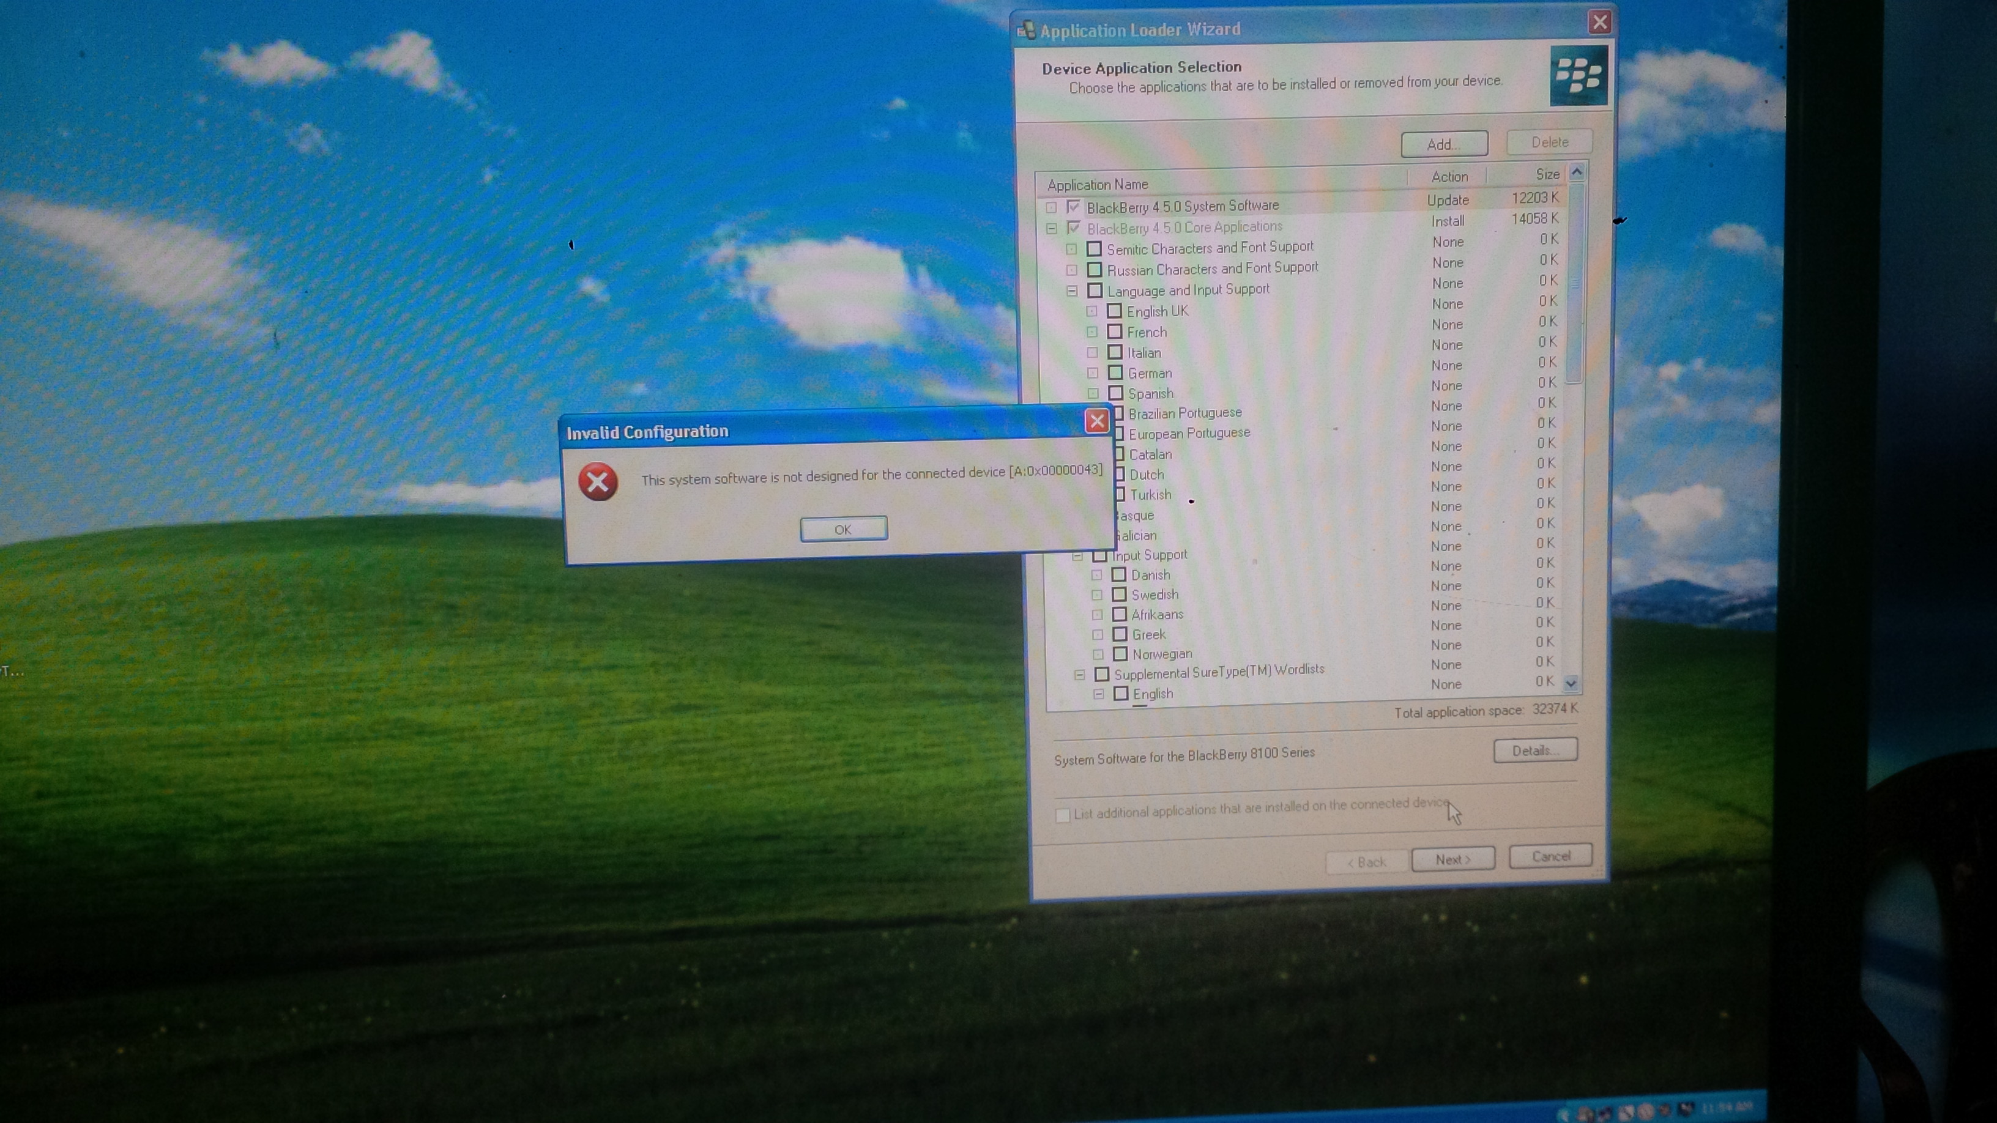Image resolution: width=1997 pixels, height=1123 pixels.
Task: Collapse the Input Support tree node
Action: [x=1077, y=555]
